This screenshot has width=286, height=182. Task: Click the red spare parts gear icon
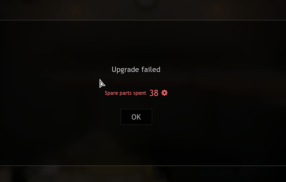pyautogui.click(x=164, y=93)
